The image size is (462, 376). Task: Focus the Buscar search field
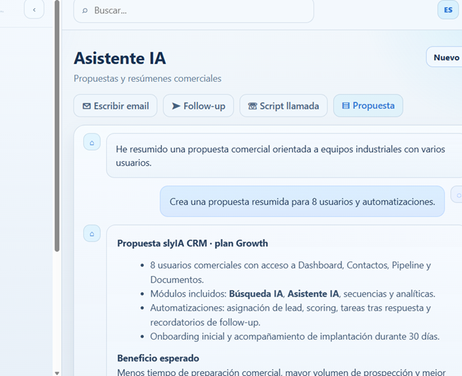tap(196, 10)
